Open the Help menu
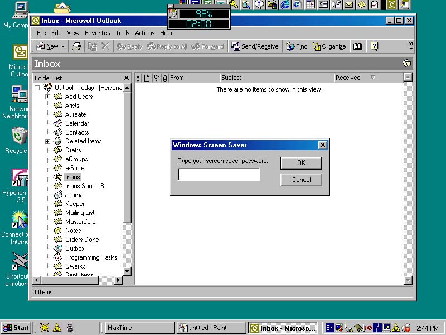 coord(166,33)
